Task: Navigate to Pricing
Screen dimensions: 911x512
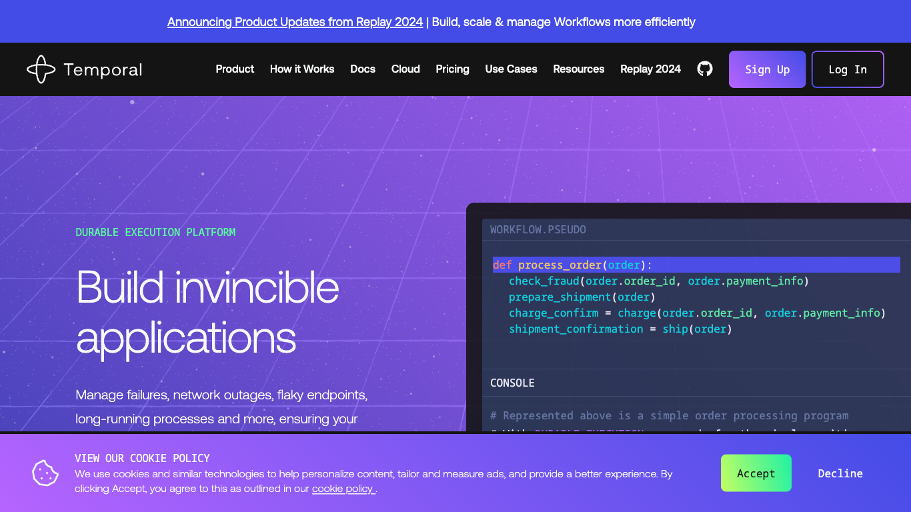Action: (x=453, y=69)
